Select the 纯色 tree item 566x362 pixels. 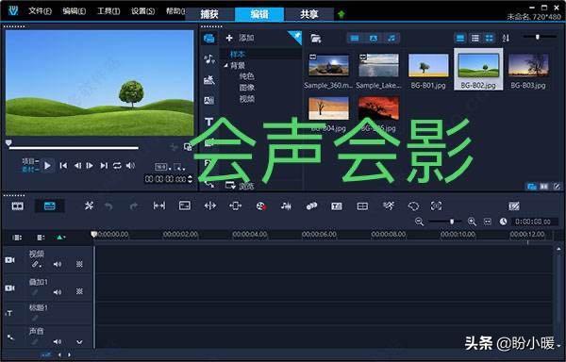coord(246,76)
